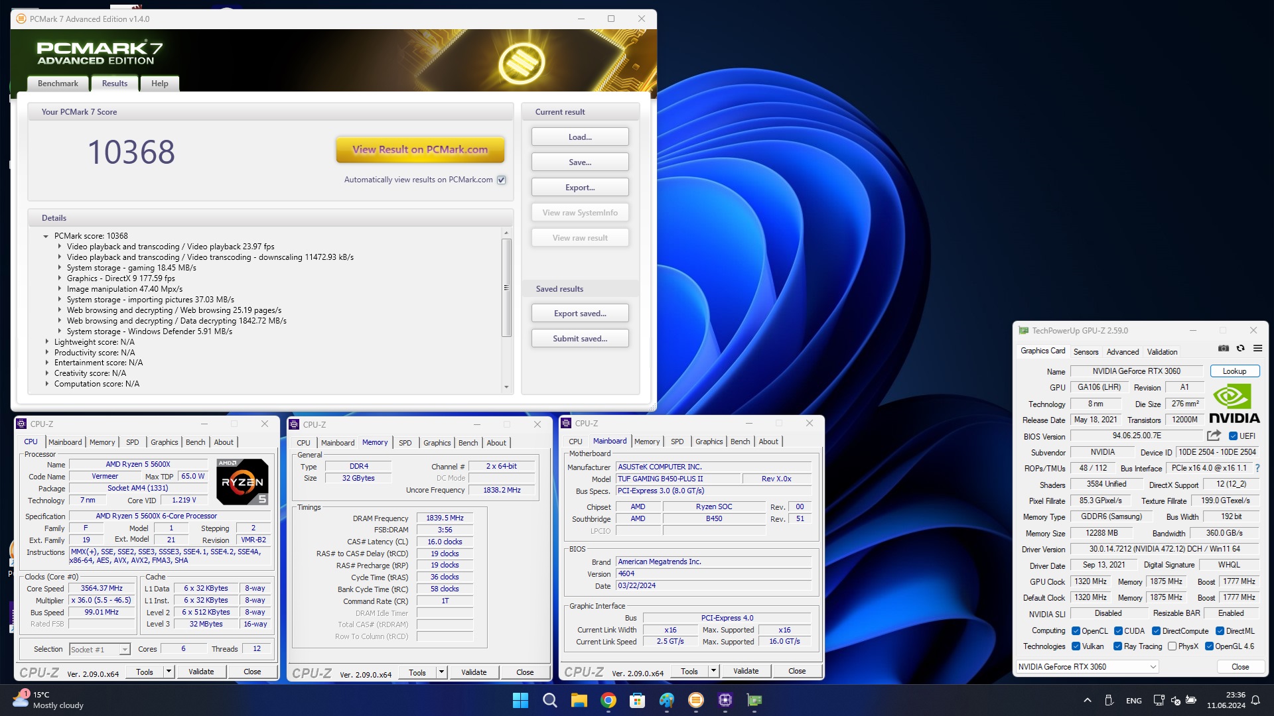Click the Details scrollbar down arrow
The width and height of the screenshot is (1274, 716).
506,387
